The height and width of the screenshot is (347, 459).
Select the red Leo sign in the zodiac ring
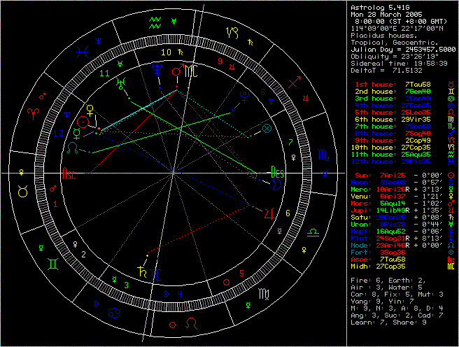[x=191, y=325]
